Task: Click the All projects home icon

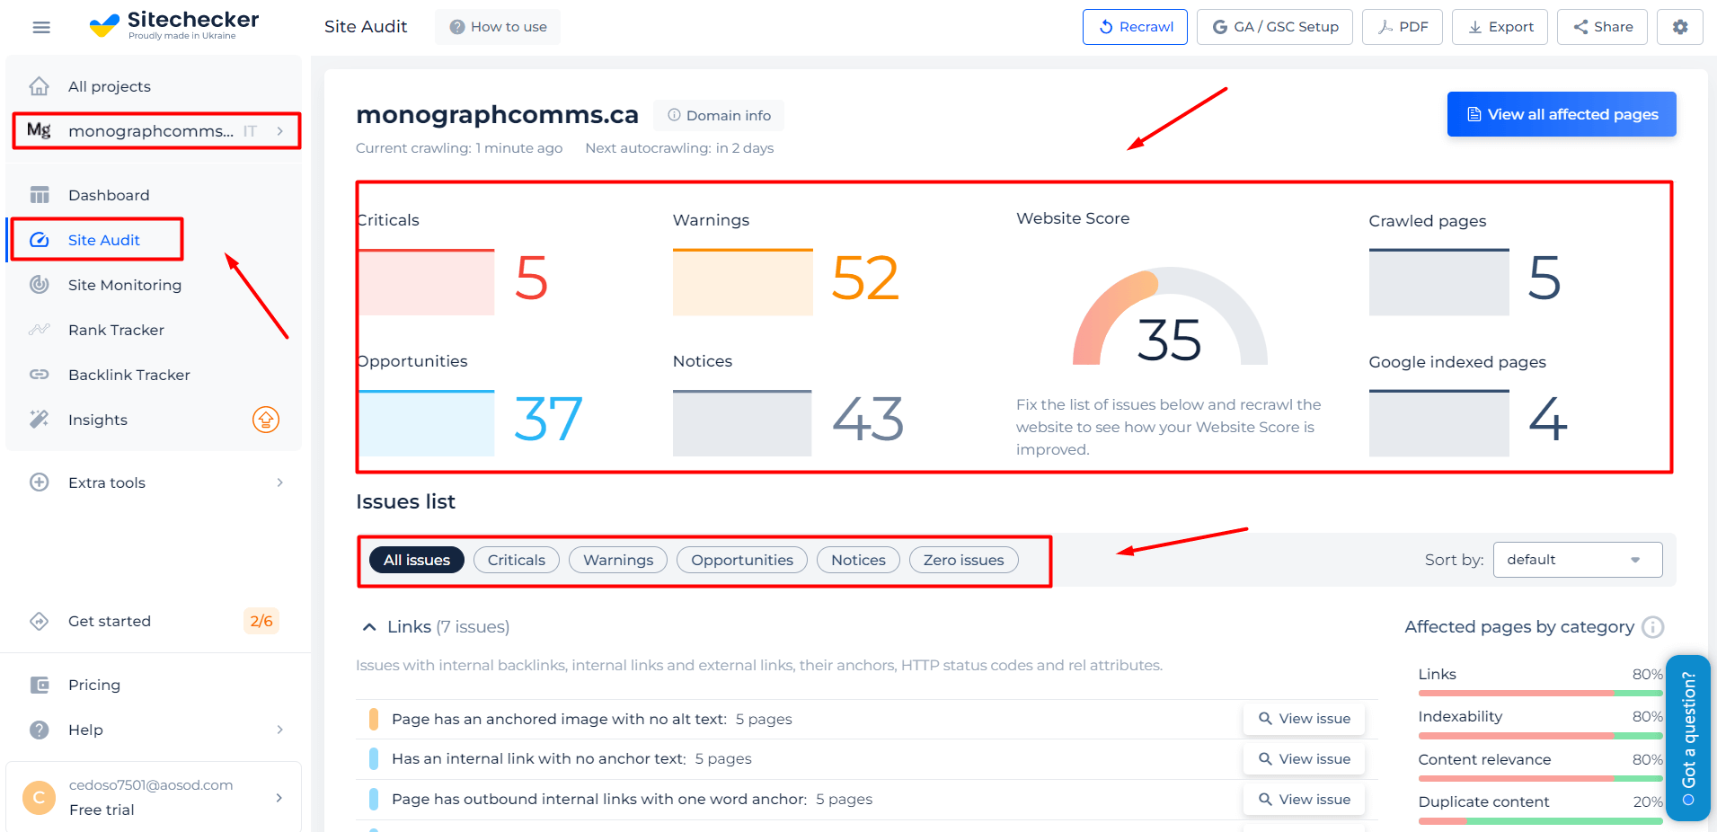Action: coord(40,86)
